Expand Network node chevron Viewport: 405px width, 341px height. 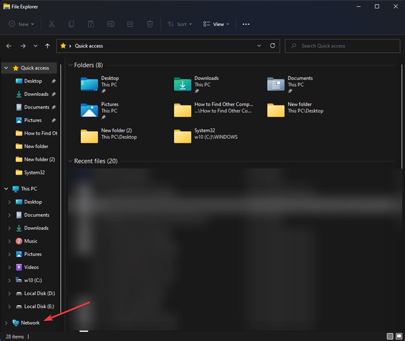[x=6, y=323]
